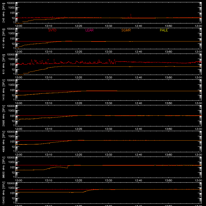Click the 10 y-axis value on 410 MHz plot
The image size is (206, 206).
point(13,44)
